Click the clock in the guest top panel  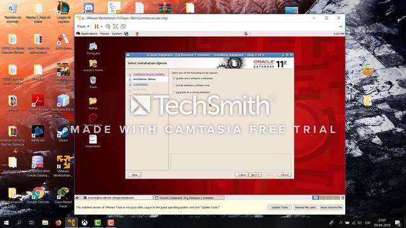(339, 34)
